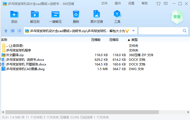The image size is (190, 120).
Task: Select the file name 乒乓球发球机 说明书.docx
Action: click(25, 60)
